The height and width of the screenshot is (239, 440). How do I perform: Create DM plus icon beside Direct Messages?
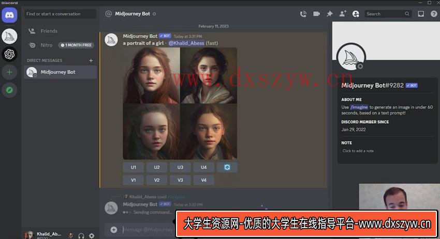pos(91,60)
